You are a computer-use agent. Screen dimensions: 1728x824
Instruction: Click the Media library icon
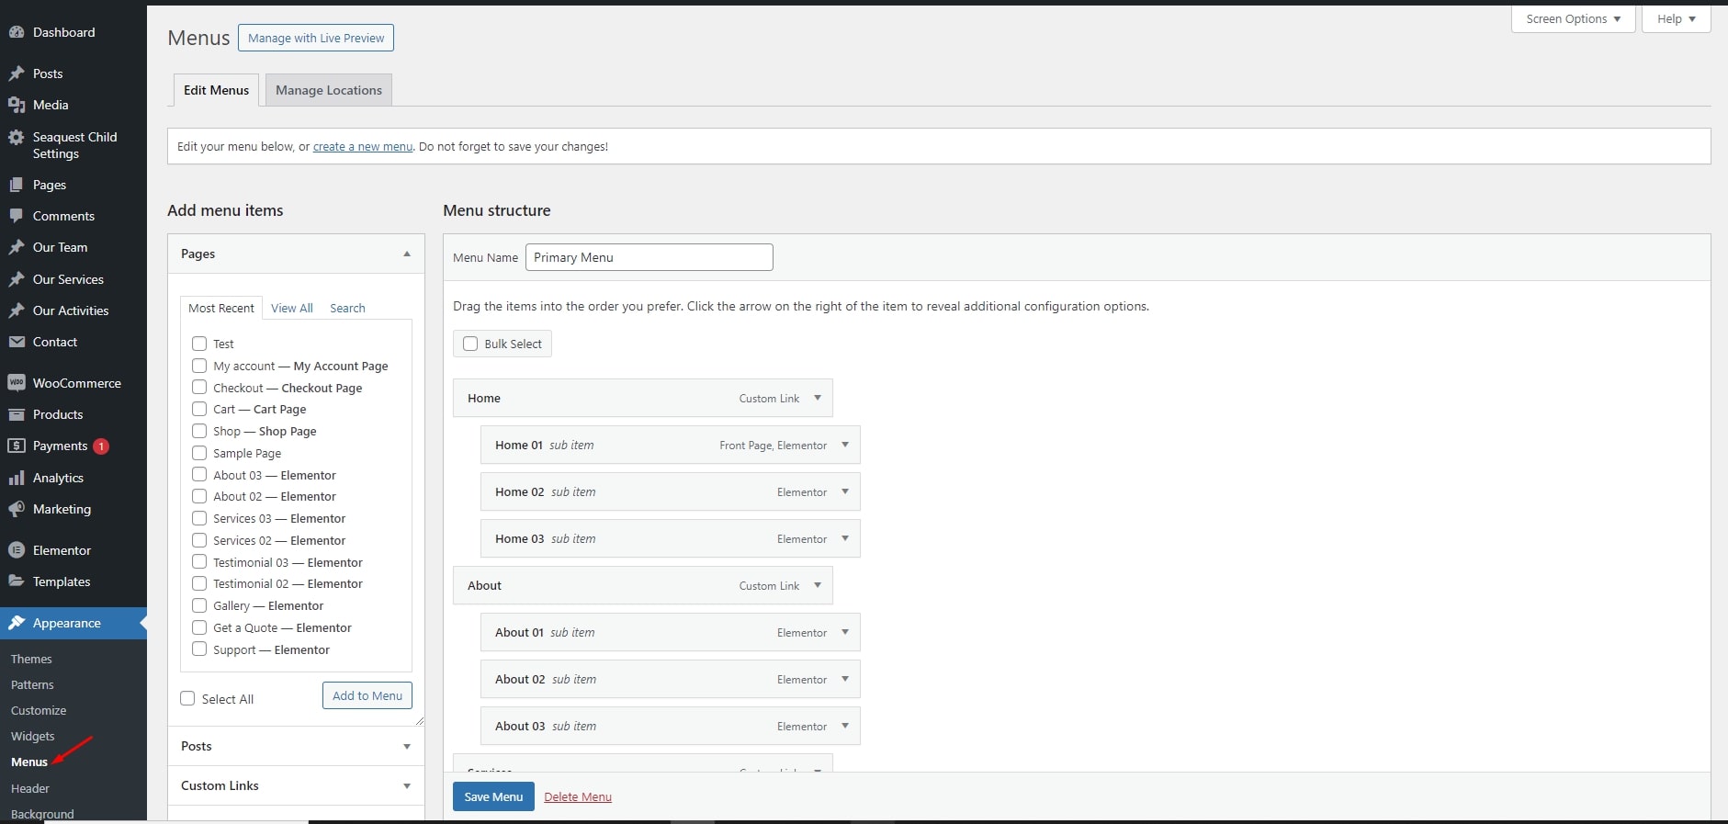pyautogui.click(x=17, y=105)
